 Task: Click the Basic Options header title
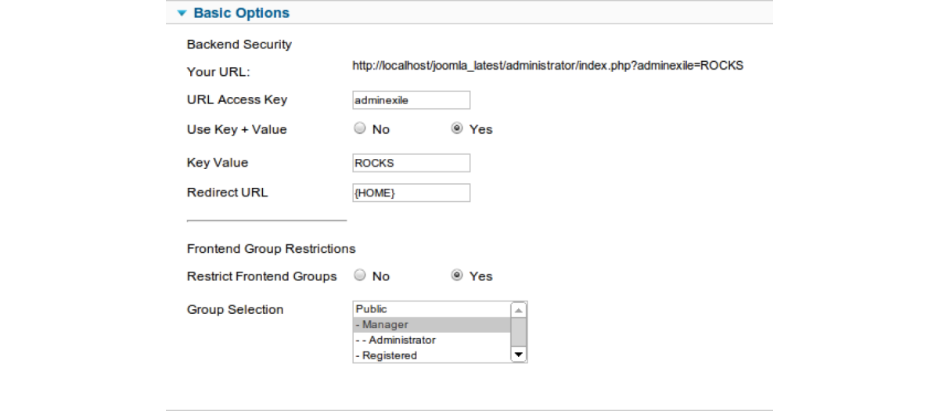point(241,13)
